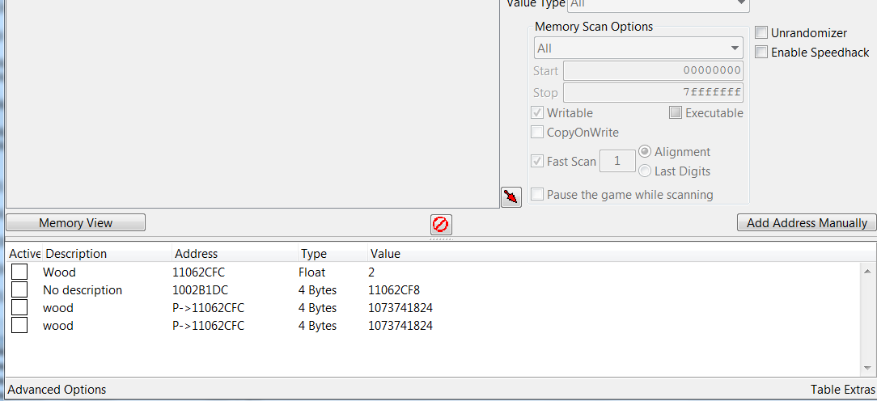The image size is (877, 401).
Task: Tick the CopyOnWrite checkbox
Action: (537, 132)
